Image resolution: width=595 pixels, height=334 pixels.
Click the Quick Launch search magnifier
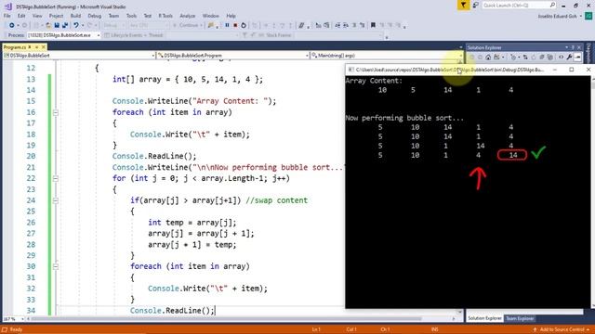pos(552,5)
